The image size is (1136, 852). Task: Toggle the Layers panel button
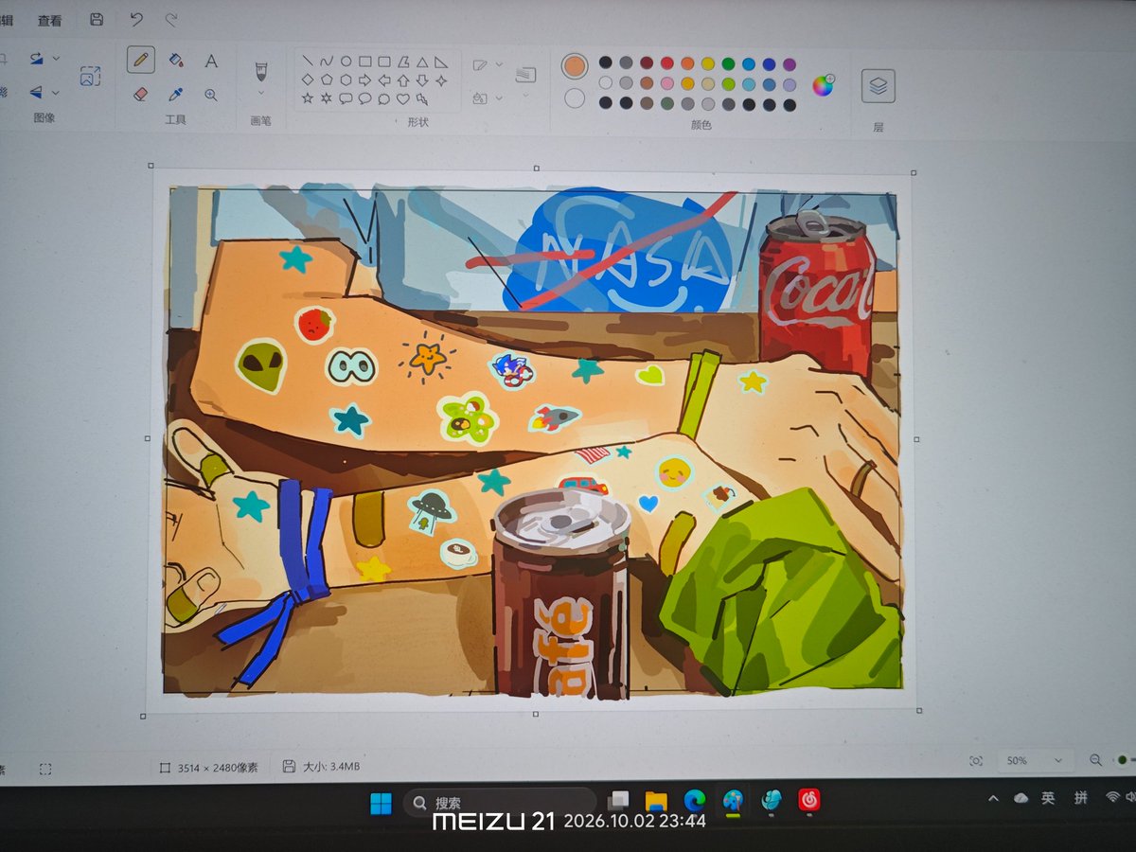coord(879,86)
